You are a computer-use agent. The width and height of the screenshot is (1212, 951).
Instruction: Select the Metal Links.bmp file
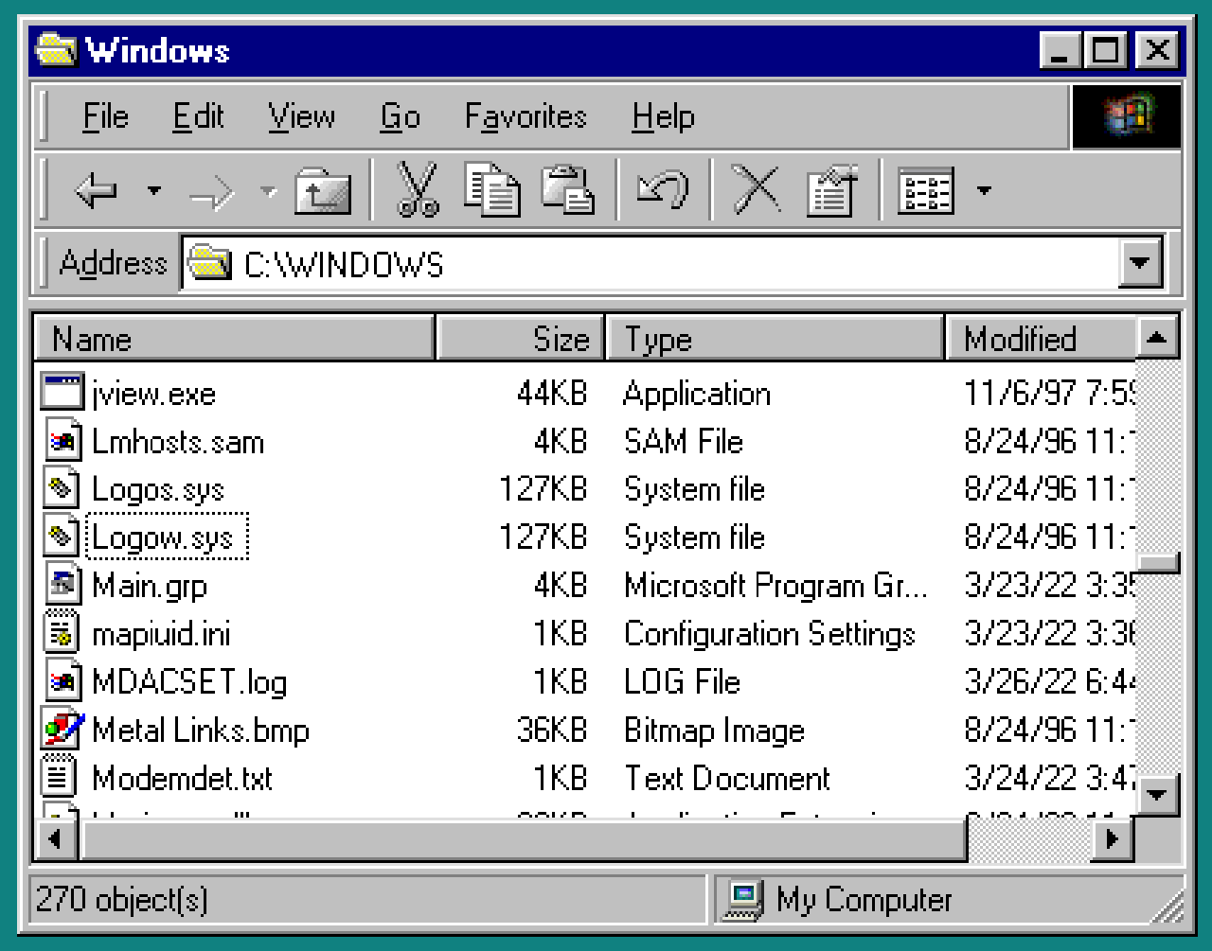click(x=200, y=730)
